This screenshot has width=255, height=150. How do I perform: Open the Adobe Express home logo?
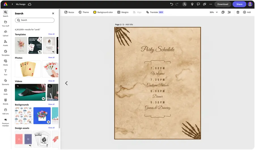pyautogui.click(x=6, y=4)
